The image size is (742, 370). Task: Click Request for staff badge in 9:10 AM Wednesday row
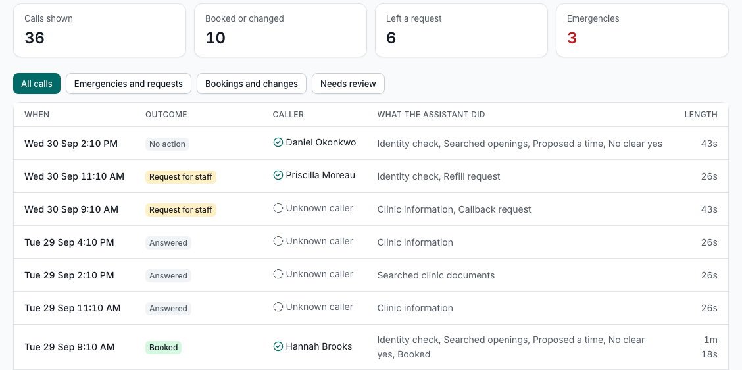pyautogui.click(x=181, y=210)
